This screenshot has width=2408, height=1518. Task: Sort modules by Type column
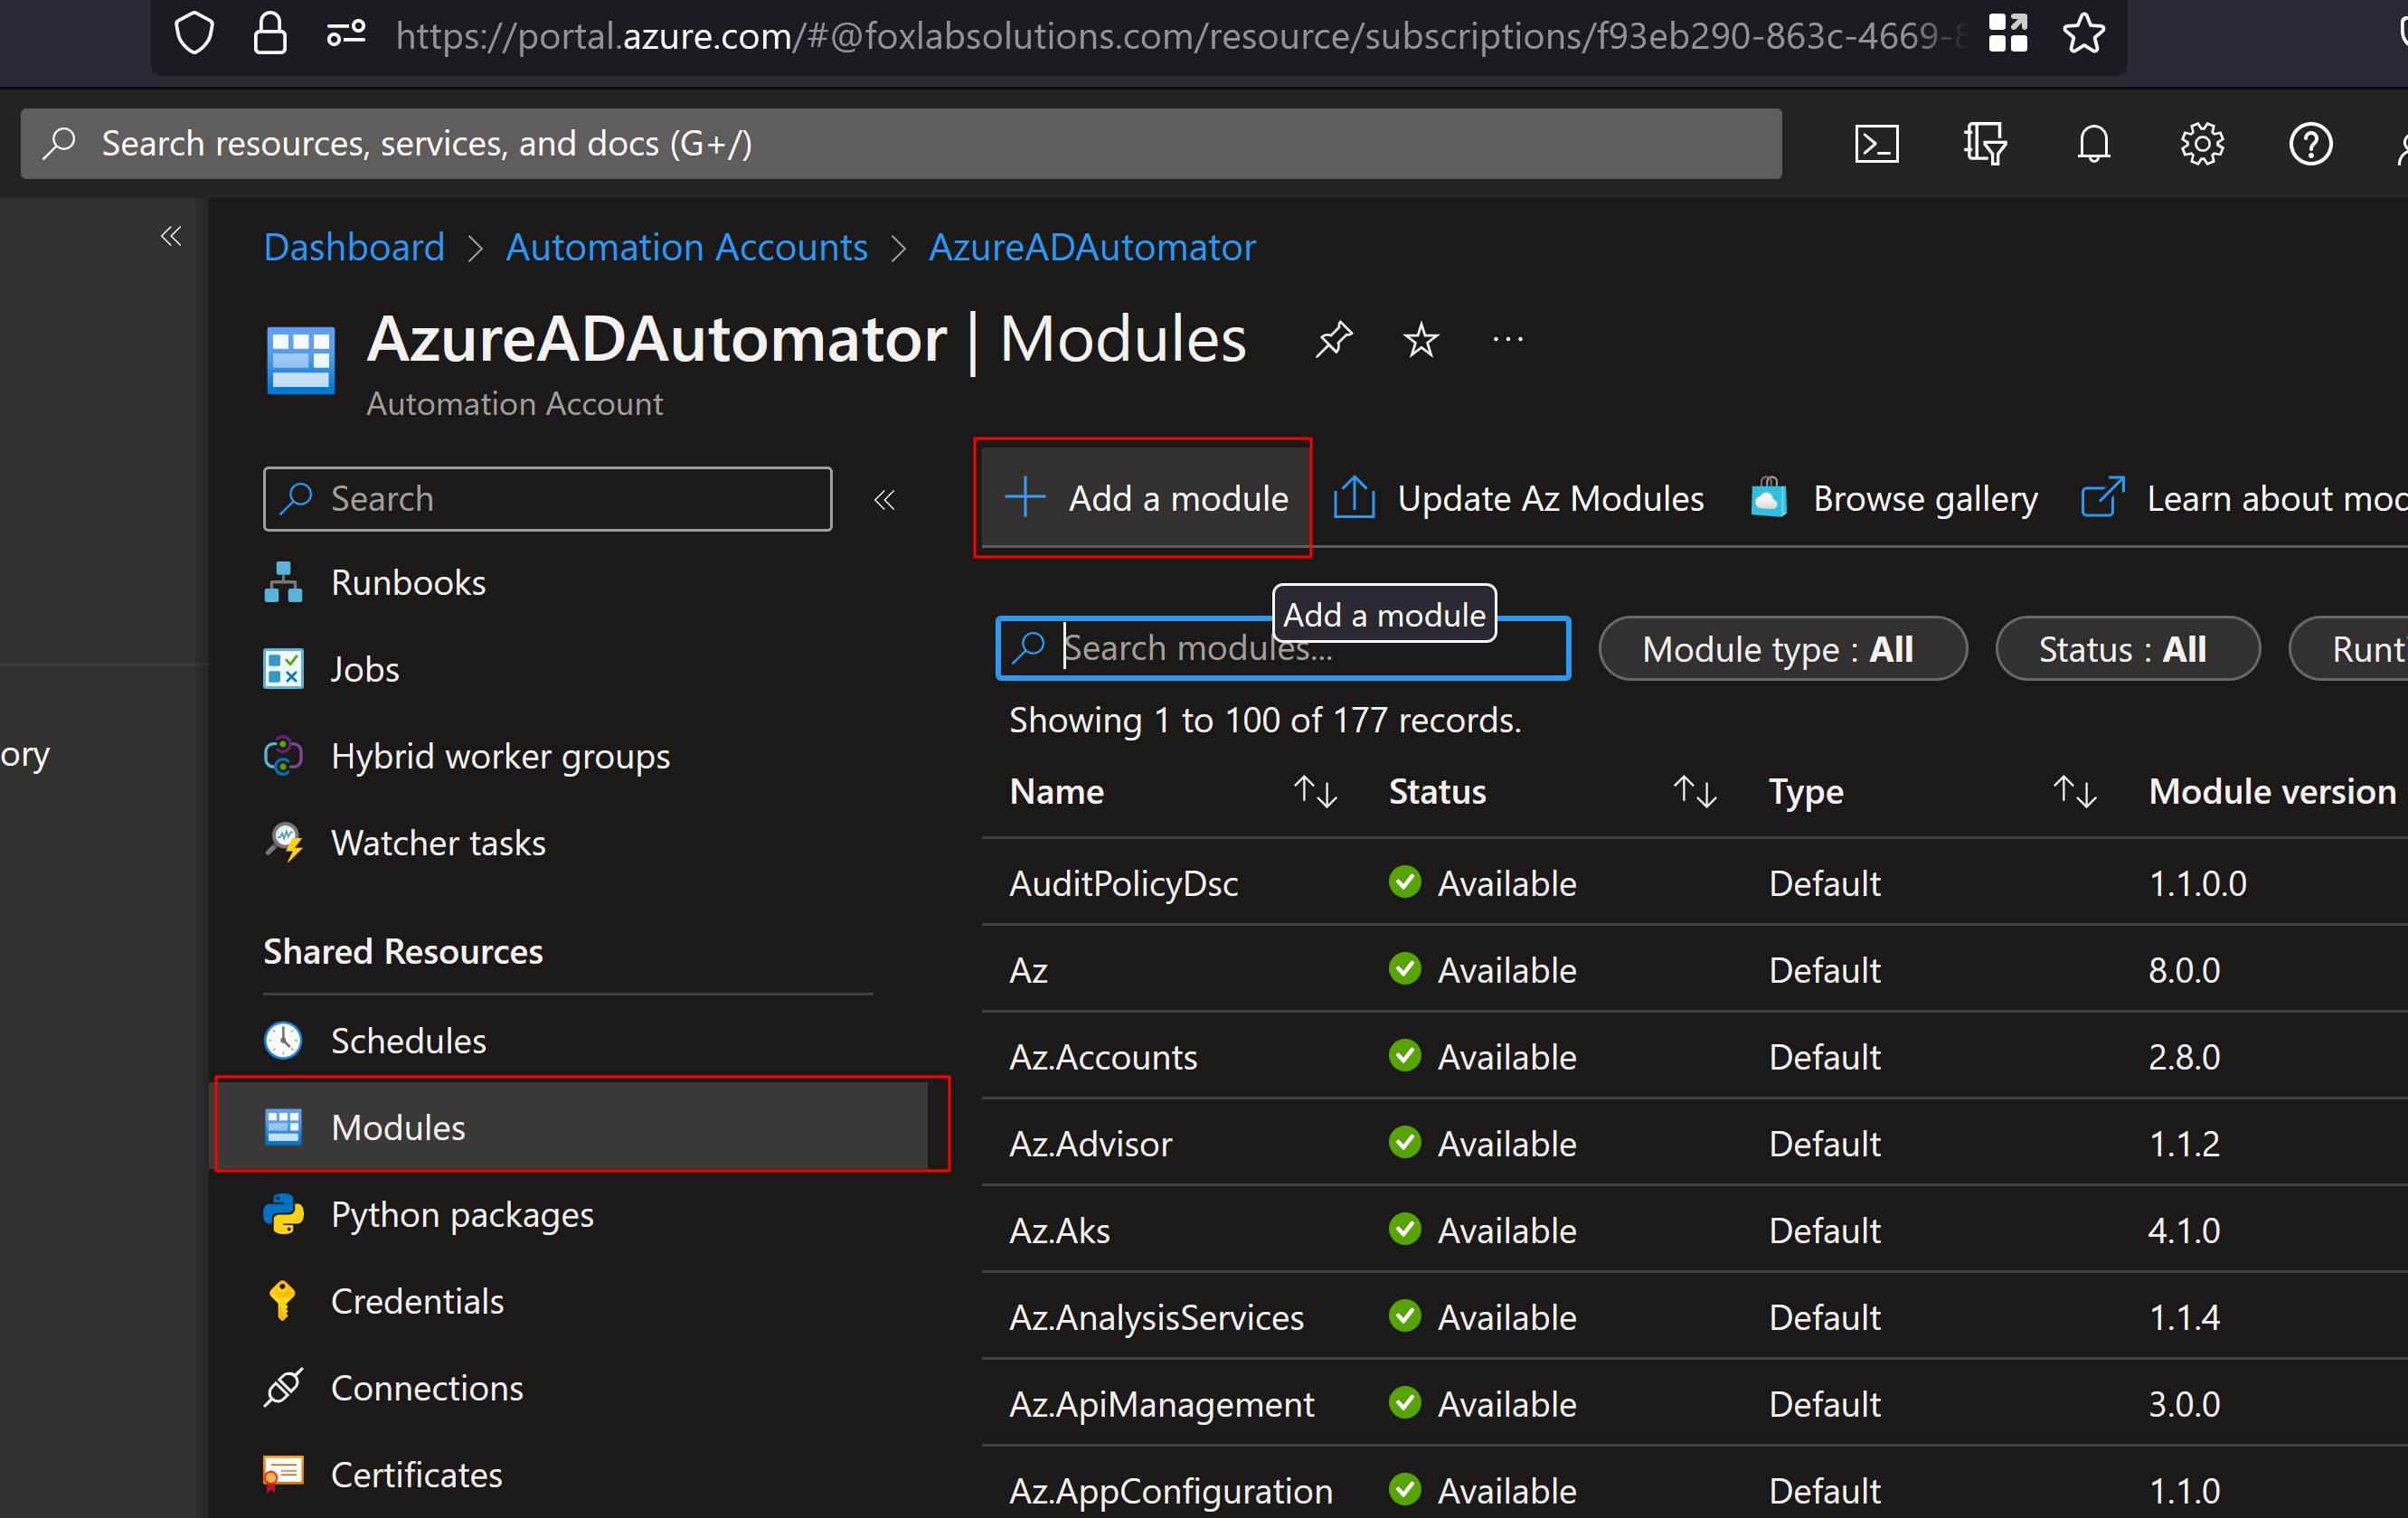(2074, 792)
